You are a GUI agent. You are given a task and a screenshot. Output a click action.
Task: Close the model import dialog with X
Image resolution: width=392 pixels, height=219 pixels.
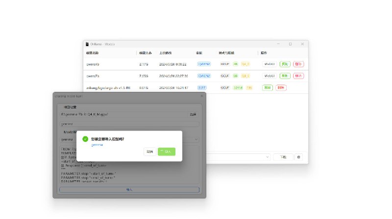coord(201,96)
